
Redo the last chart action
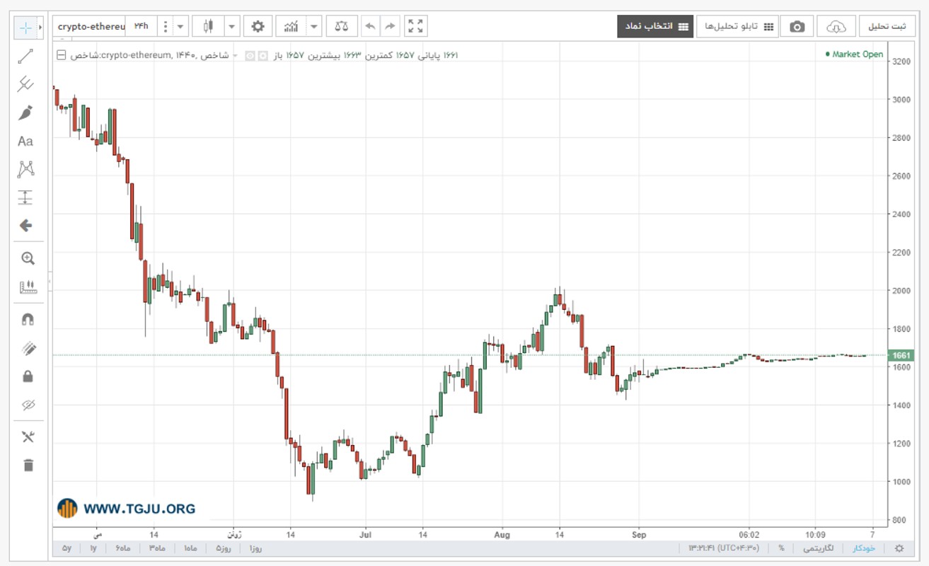[x=390, y=27]
